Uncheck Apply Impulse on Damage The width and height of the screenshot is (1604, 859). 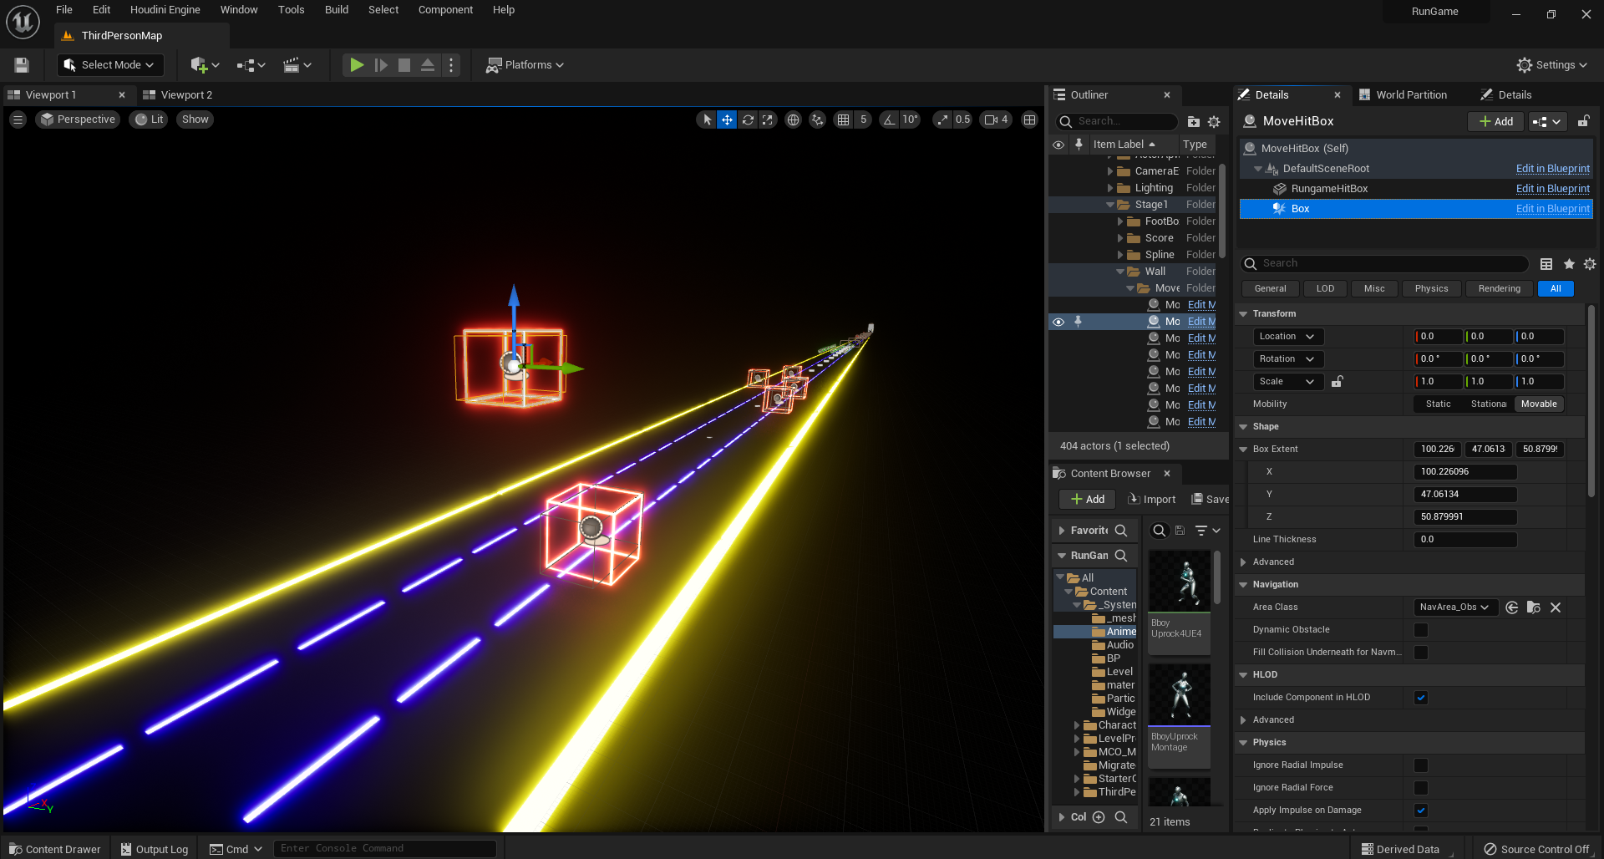tap(1421, 811)
